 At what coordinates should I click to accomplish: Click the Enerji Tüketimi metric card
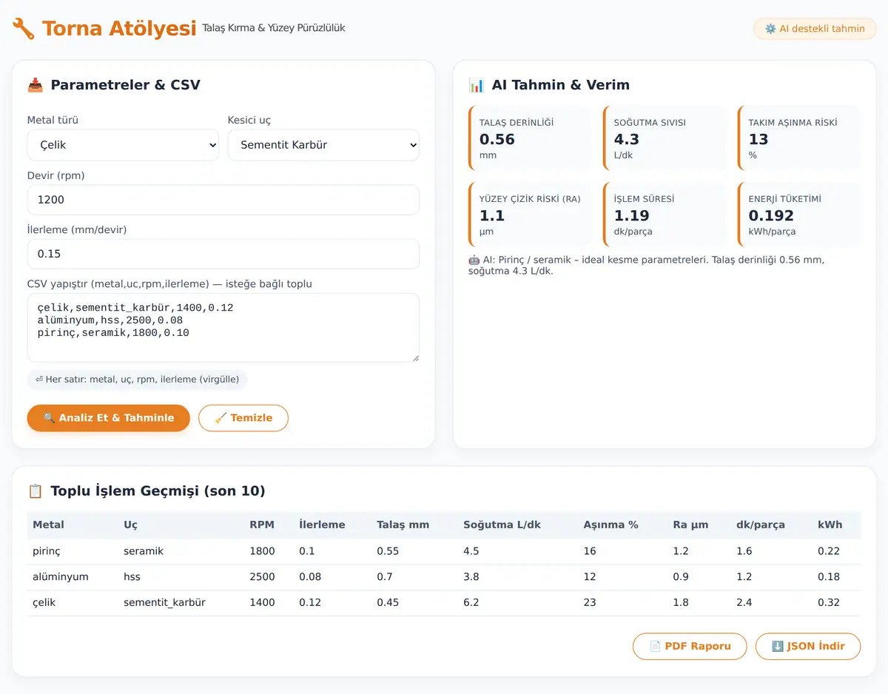(799, 215)
